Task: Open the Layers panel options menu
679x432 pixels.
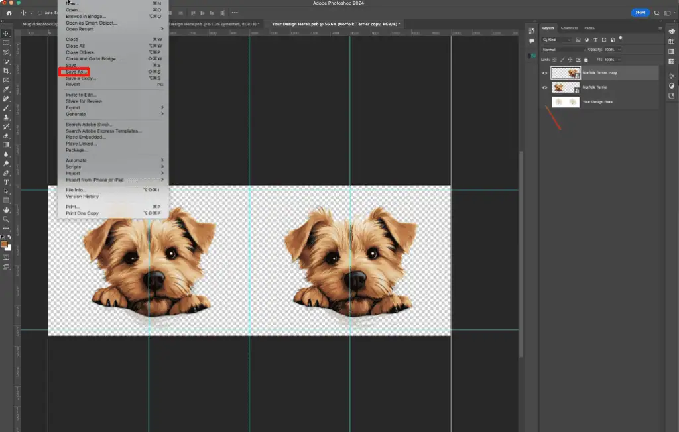Action: click(x=660, y=28)
